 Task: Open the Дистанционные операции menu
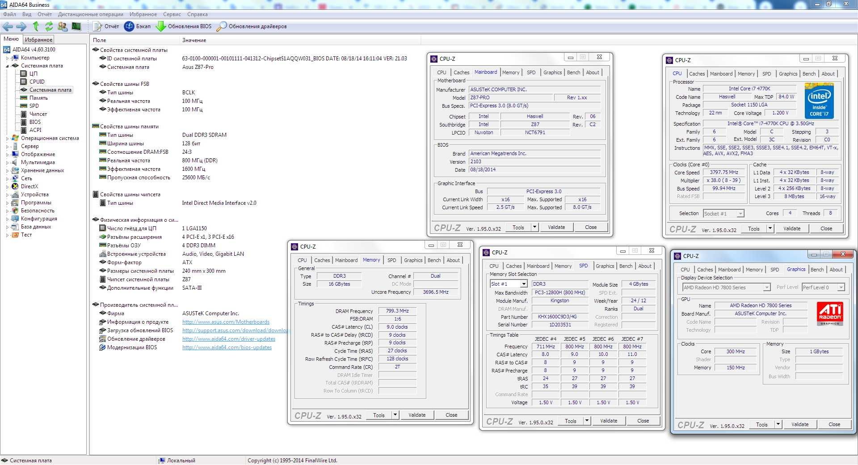click(x=90, y=14)
